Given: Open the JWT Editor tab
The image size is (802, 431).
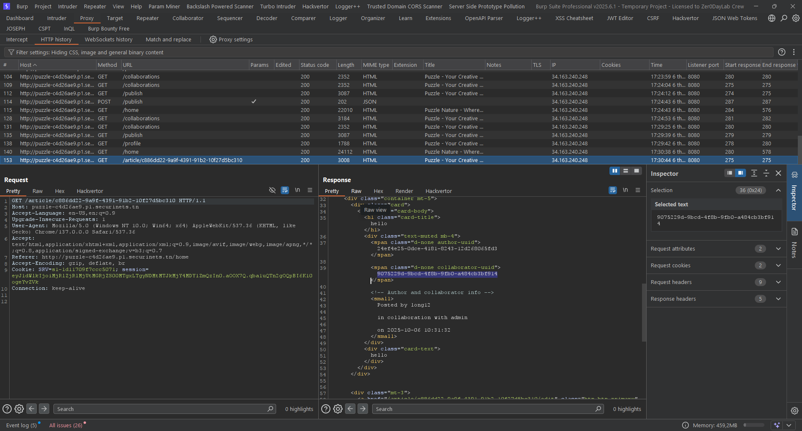Looking at the screenshot, I should coord(620,18).
